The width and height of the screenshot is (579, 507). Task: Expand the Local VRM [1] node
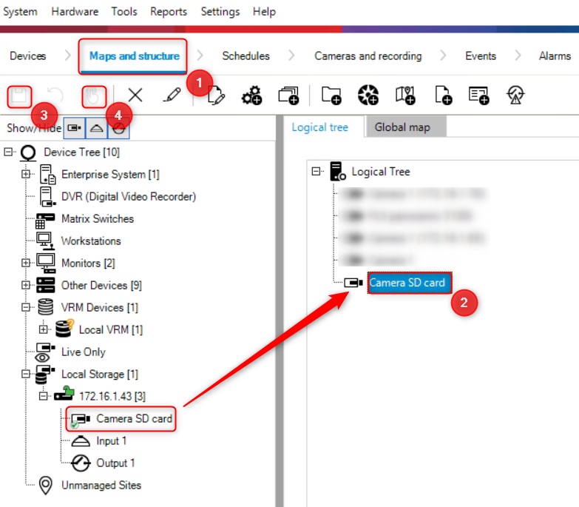pos(44,329)
